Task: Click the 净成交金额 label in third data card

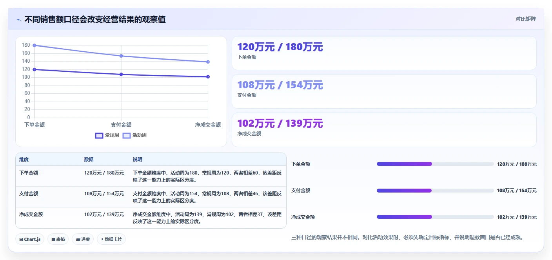Action: [x=249, y=134]
